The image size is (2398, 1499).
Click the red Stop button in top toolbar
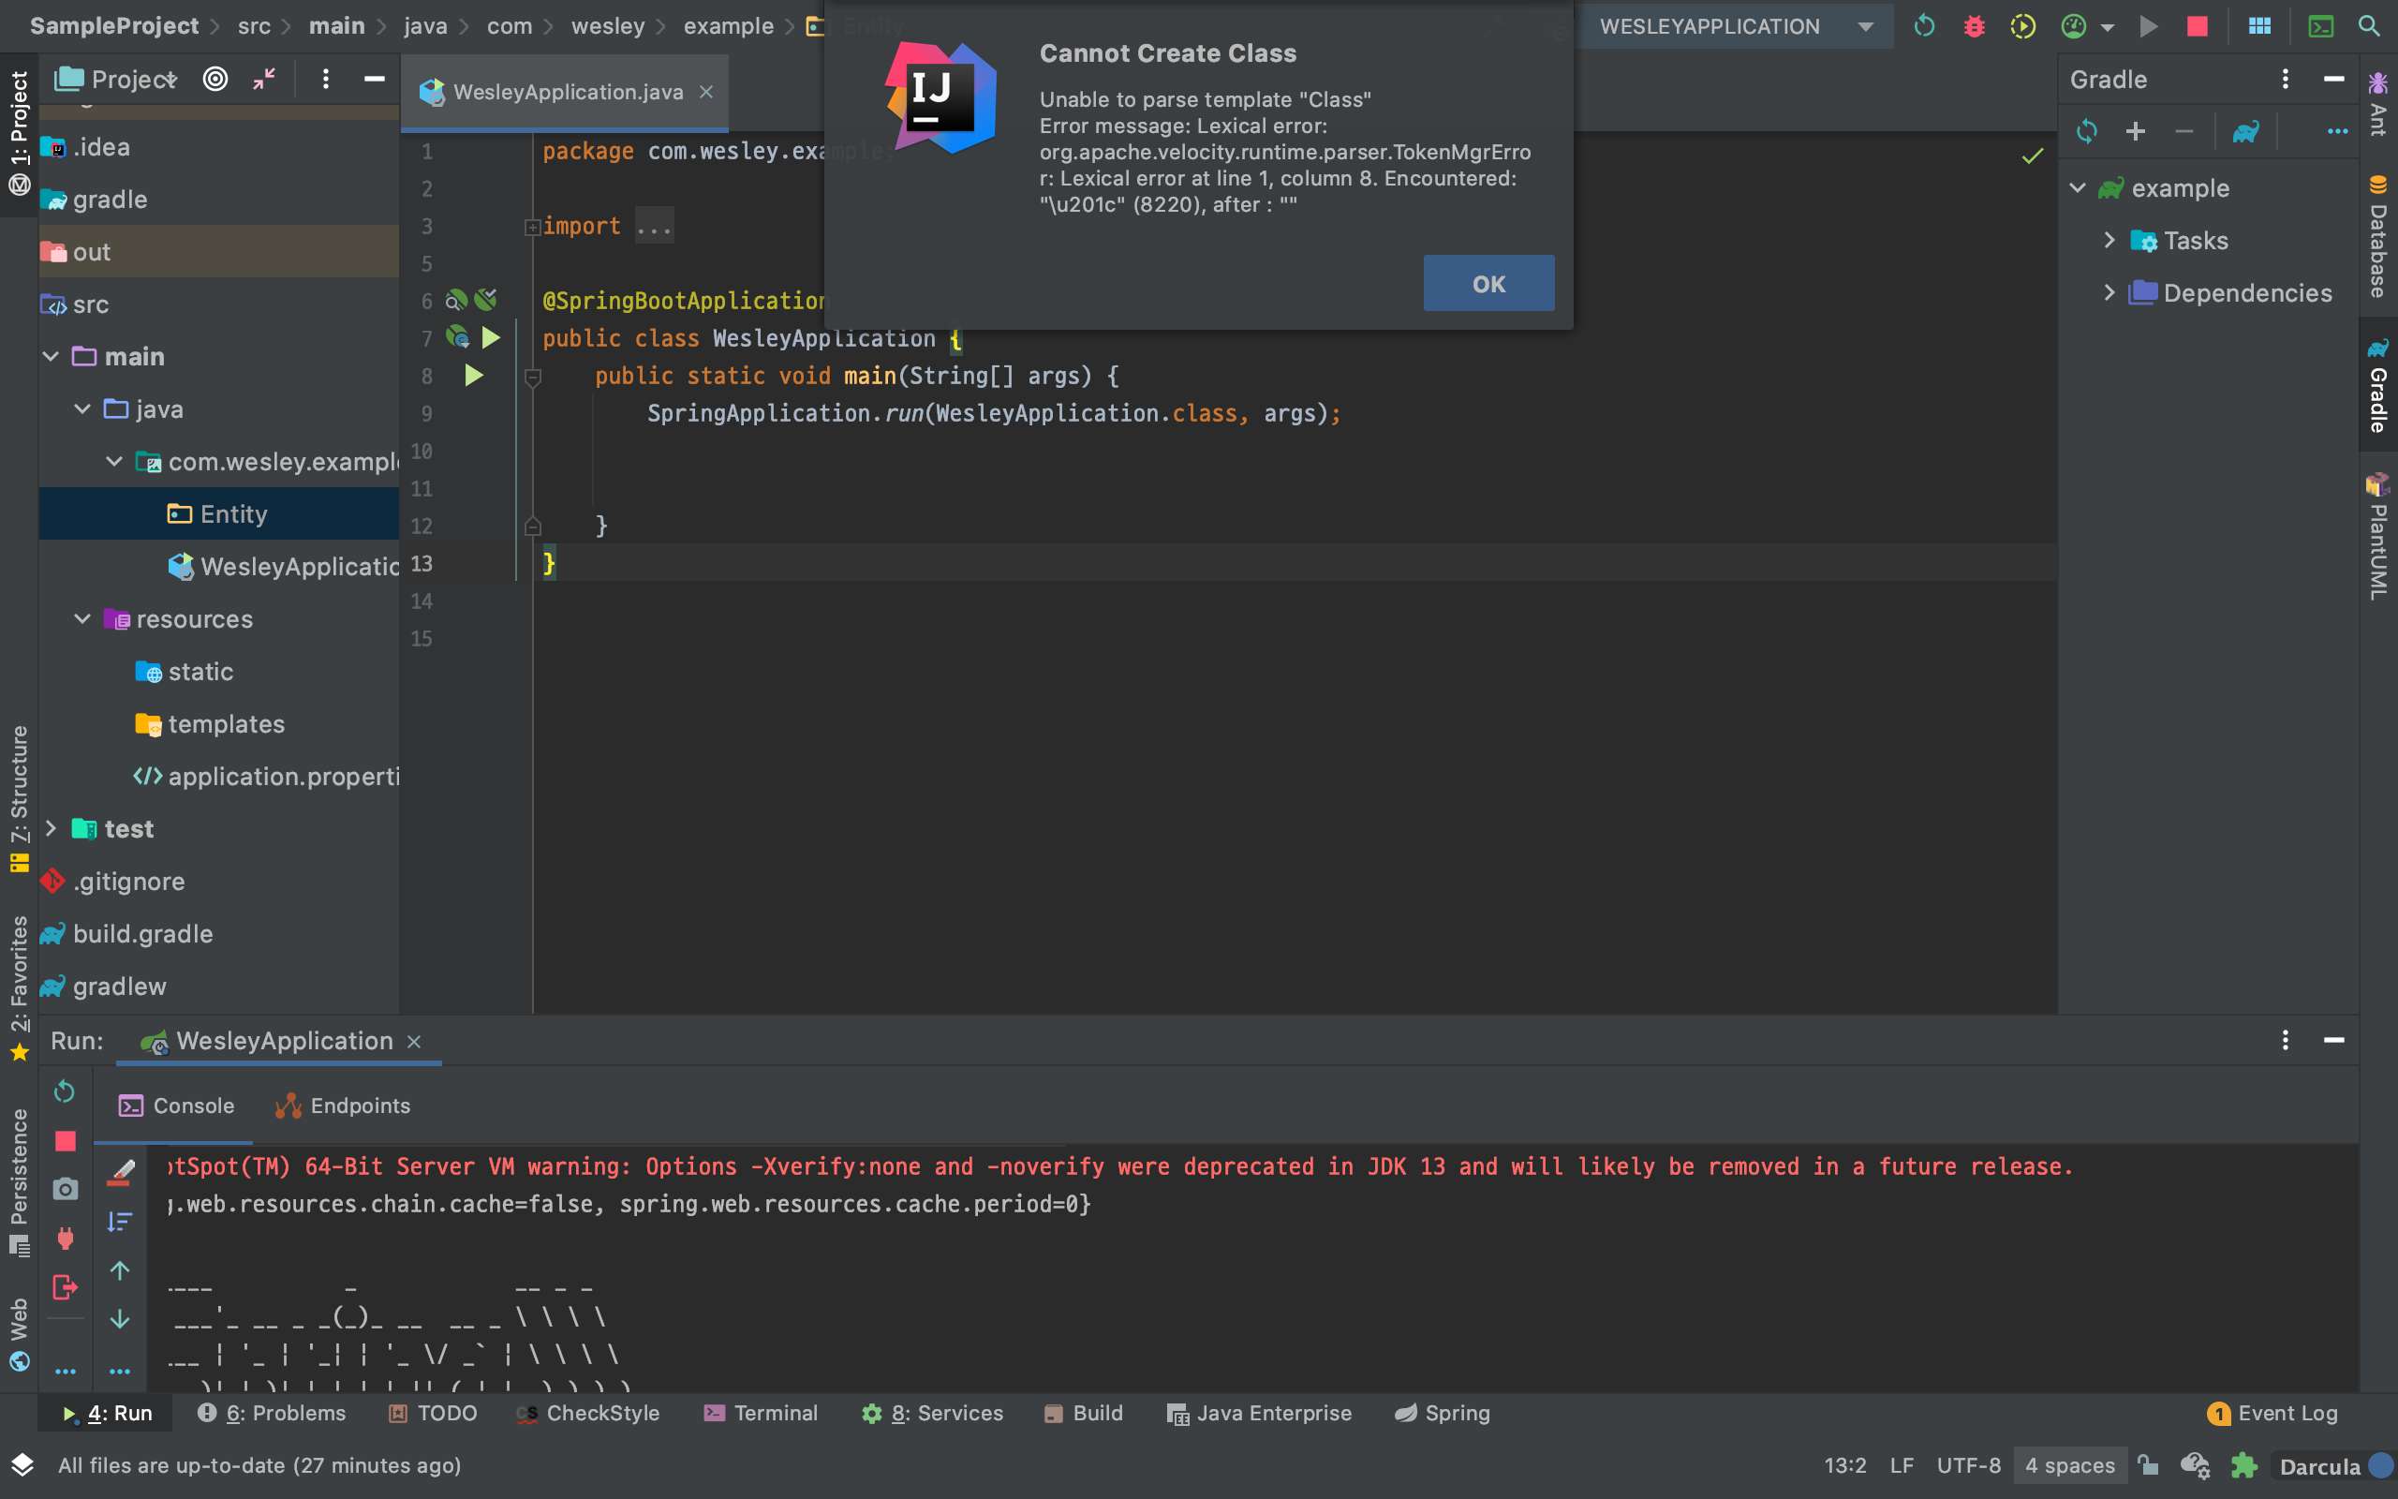click(x=2197, y=26)
